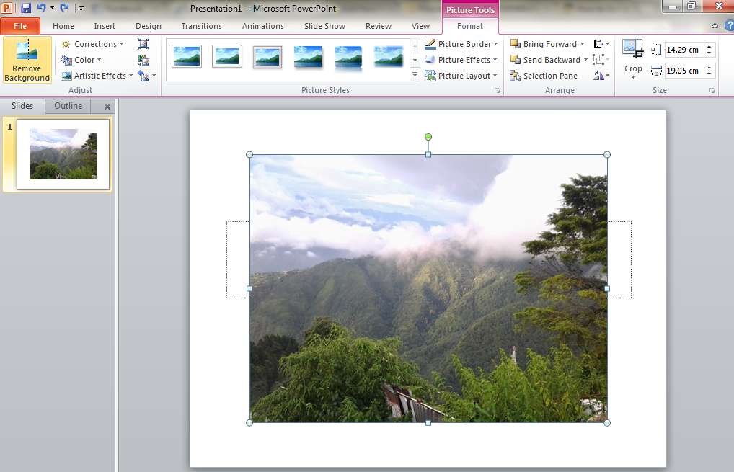
Task: Increase picture height with stepper up arrow
Action: 709,46
